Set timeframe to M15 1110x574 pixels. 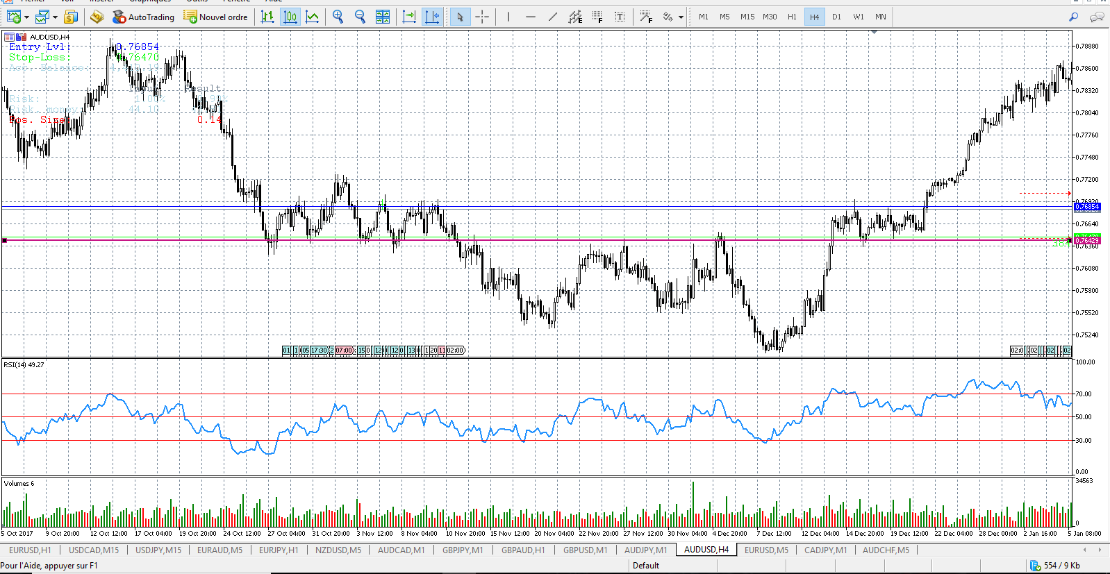tap(747, 17)
